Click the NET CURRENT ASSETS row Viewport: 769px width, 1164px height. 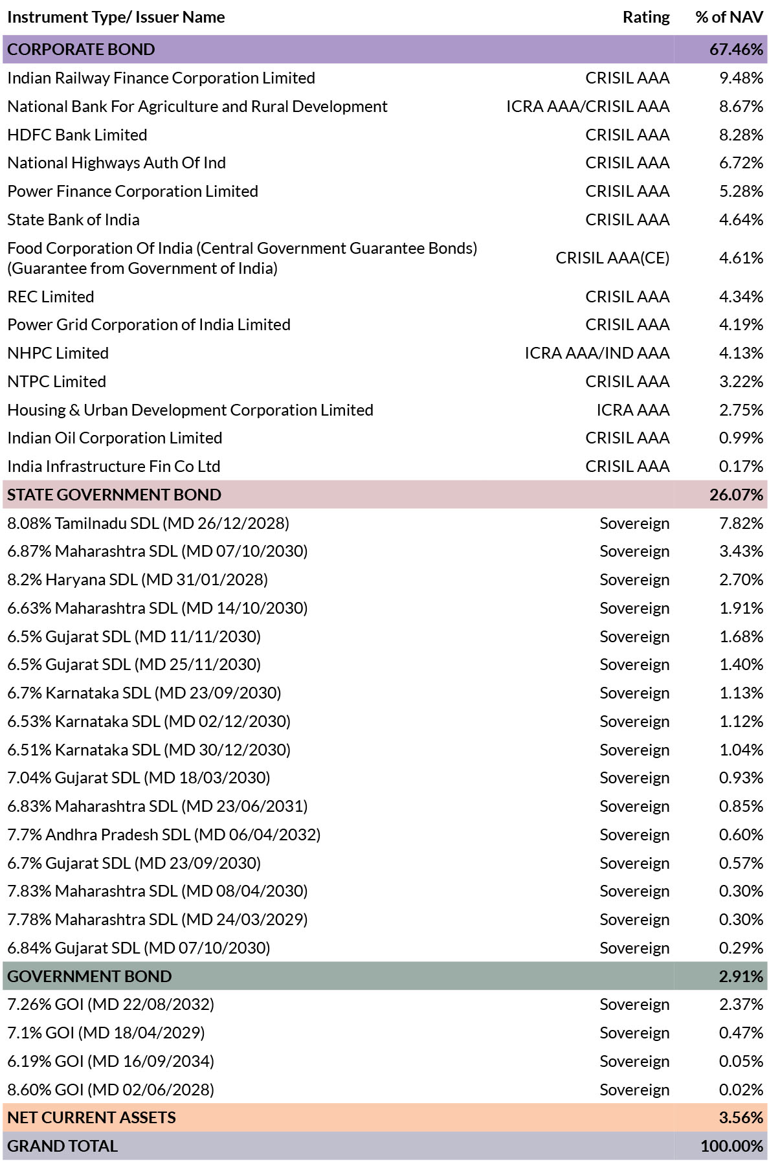click(91, 1117)
